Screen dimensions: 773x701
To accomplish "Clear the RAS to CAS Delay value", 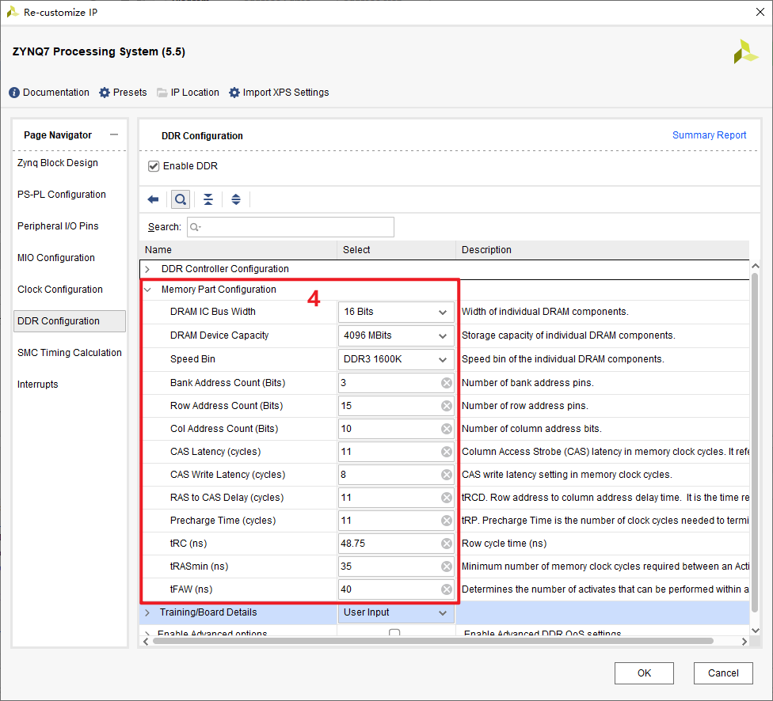I will [447, 498].
